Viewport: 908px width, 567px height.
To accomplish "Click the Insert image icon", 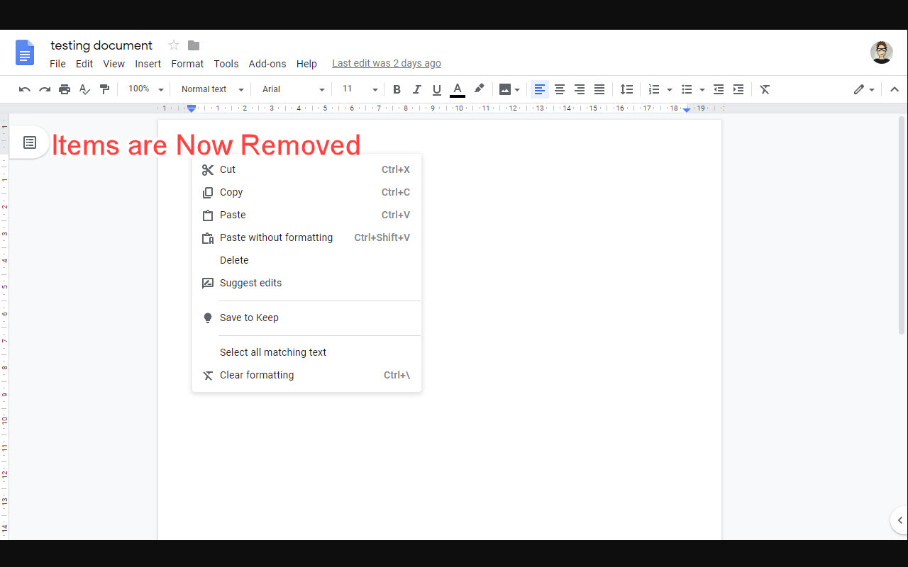I will pos(505,89).
